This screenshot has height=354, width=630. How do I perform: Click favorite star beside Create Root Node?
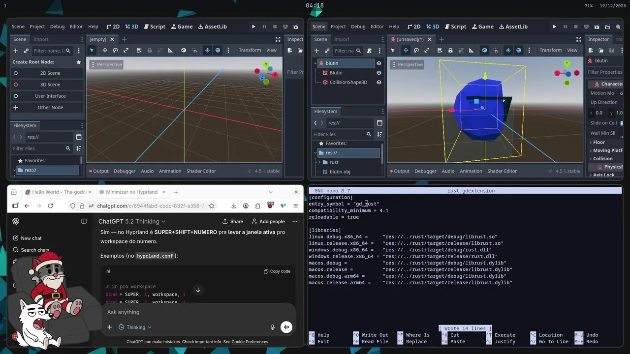point(79,62)
